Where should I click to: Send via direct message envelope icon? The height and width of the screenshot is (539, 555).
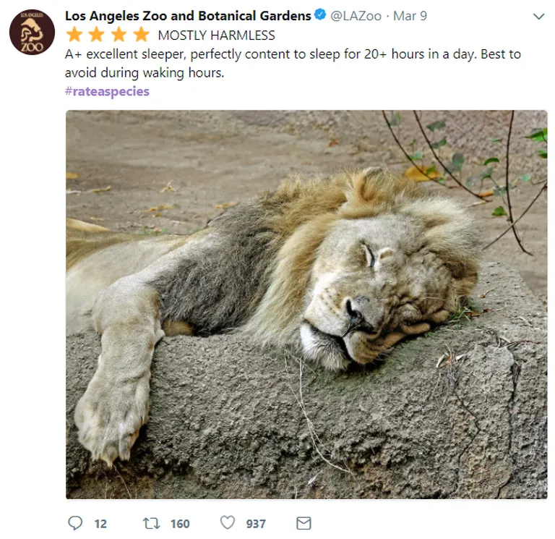point(304,523)
